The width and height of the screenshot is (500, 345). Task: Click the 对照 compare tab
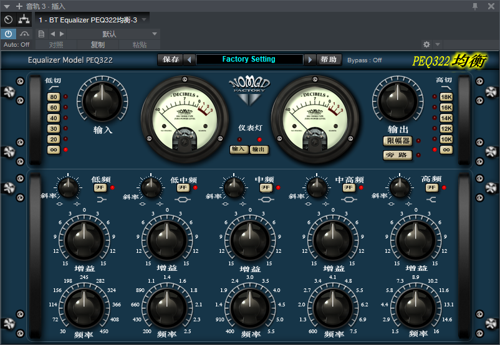[56, 45]
